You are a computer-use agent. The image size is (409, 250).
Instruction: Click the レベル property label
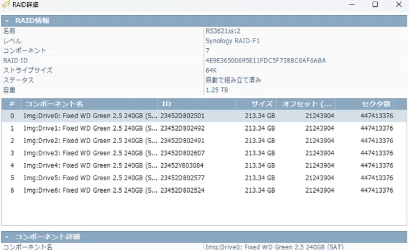pos(12,41)
